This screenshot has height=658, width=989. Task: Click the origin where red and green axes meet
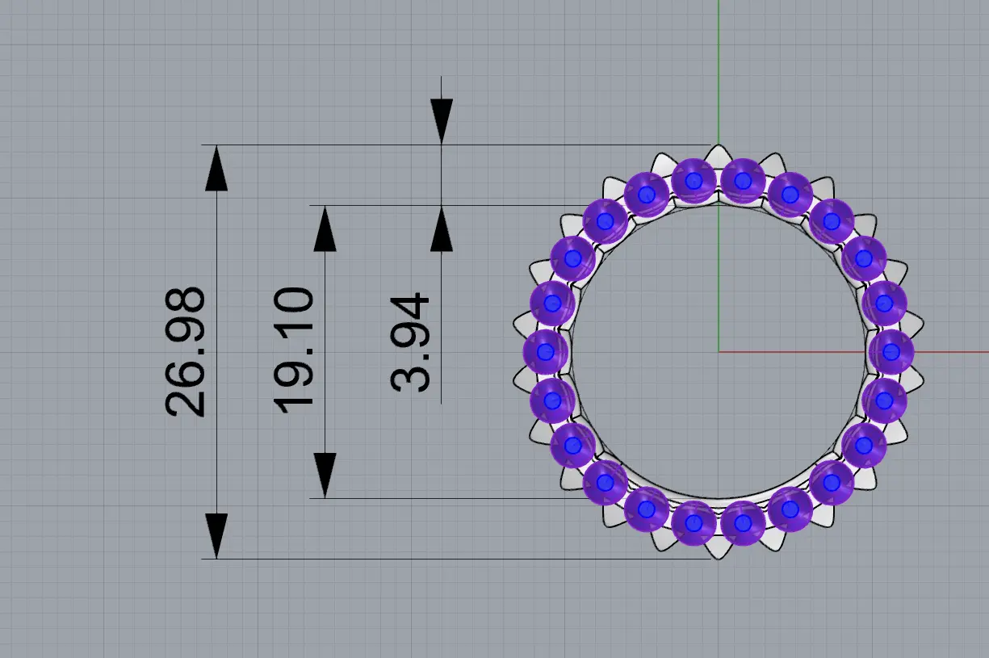pyautogui.click(x=719, y=352)
